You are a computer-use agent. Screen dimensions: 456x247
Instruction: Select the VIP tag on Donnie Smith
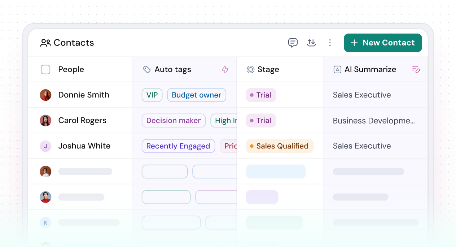click(152, 95)
